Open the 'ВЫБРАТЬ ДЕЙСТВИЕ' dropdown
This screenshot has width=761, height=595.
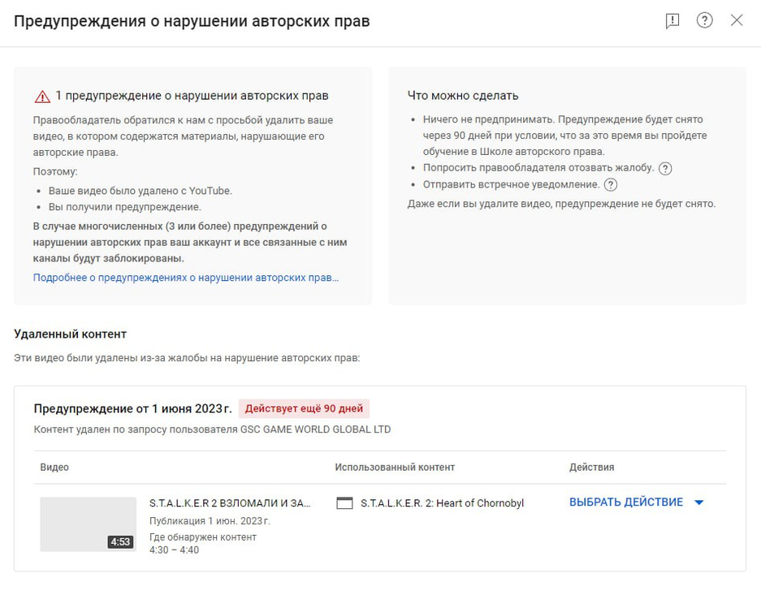626,502
